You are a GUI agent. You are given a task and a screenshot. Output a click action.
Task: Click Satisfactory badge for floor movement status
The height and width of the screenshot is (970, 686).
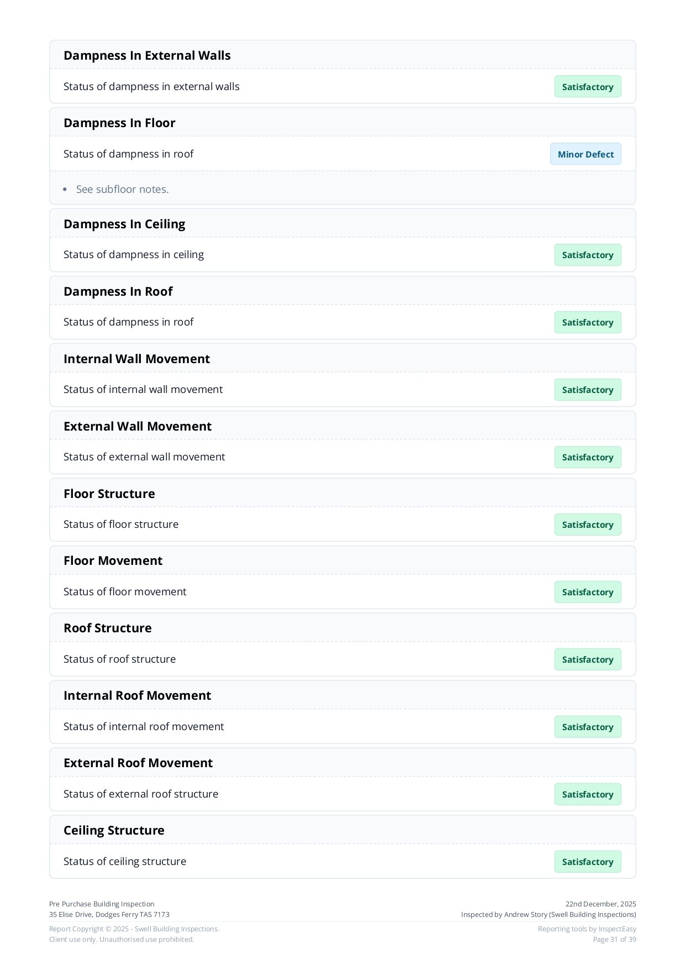click(588, 592)
